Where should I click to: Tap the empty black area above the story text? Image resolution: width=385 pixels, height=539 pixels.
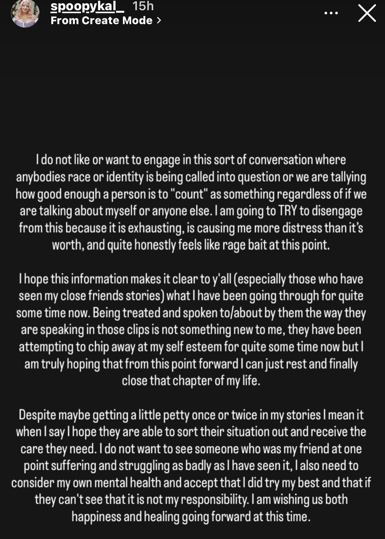[192, 90]
